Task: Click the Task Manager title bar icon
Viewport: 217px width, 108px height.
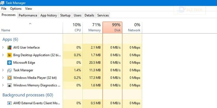Action: (3, 3)
